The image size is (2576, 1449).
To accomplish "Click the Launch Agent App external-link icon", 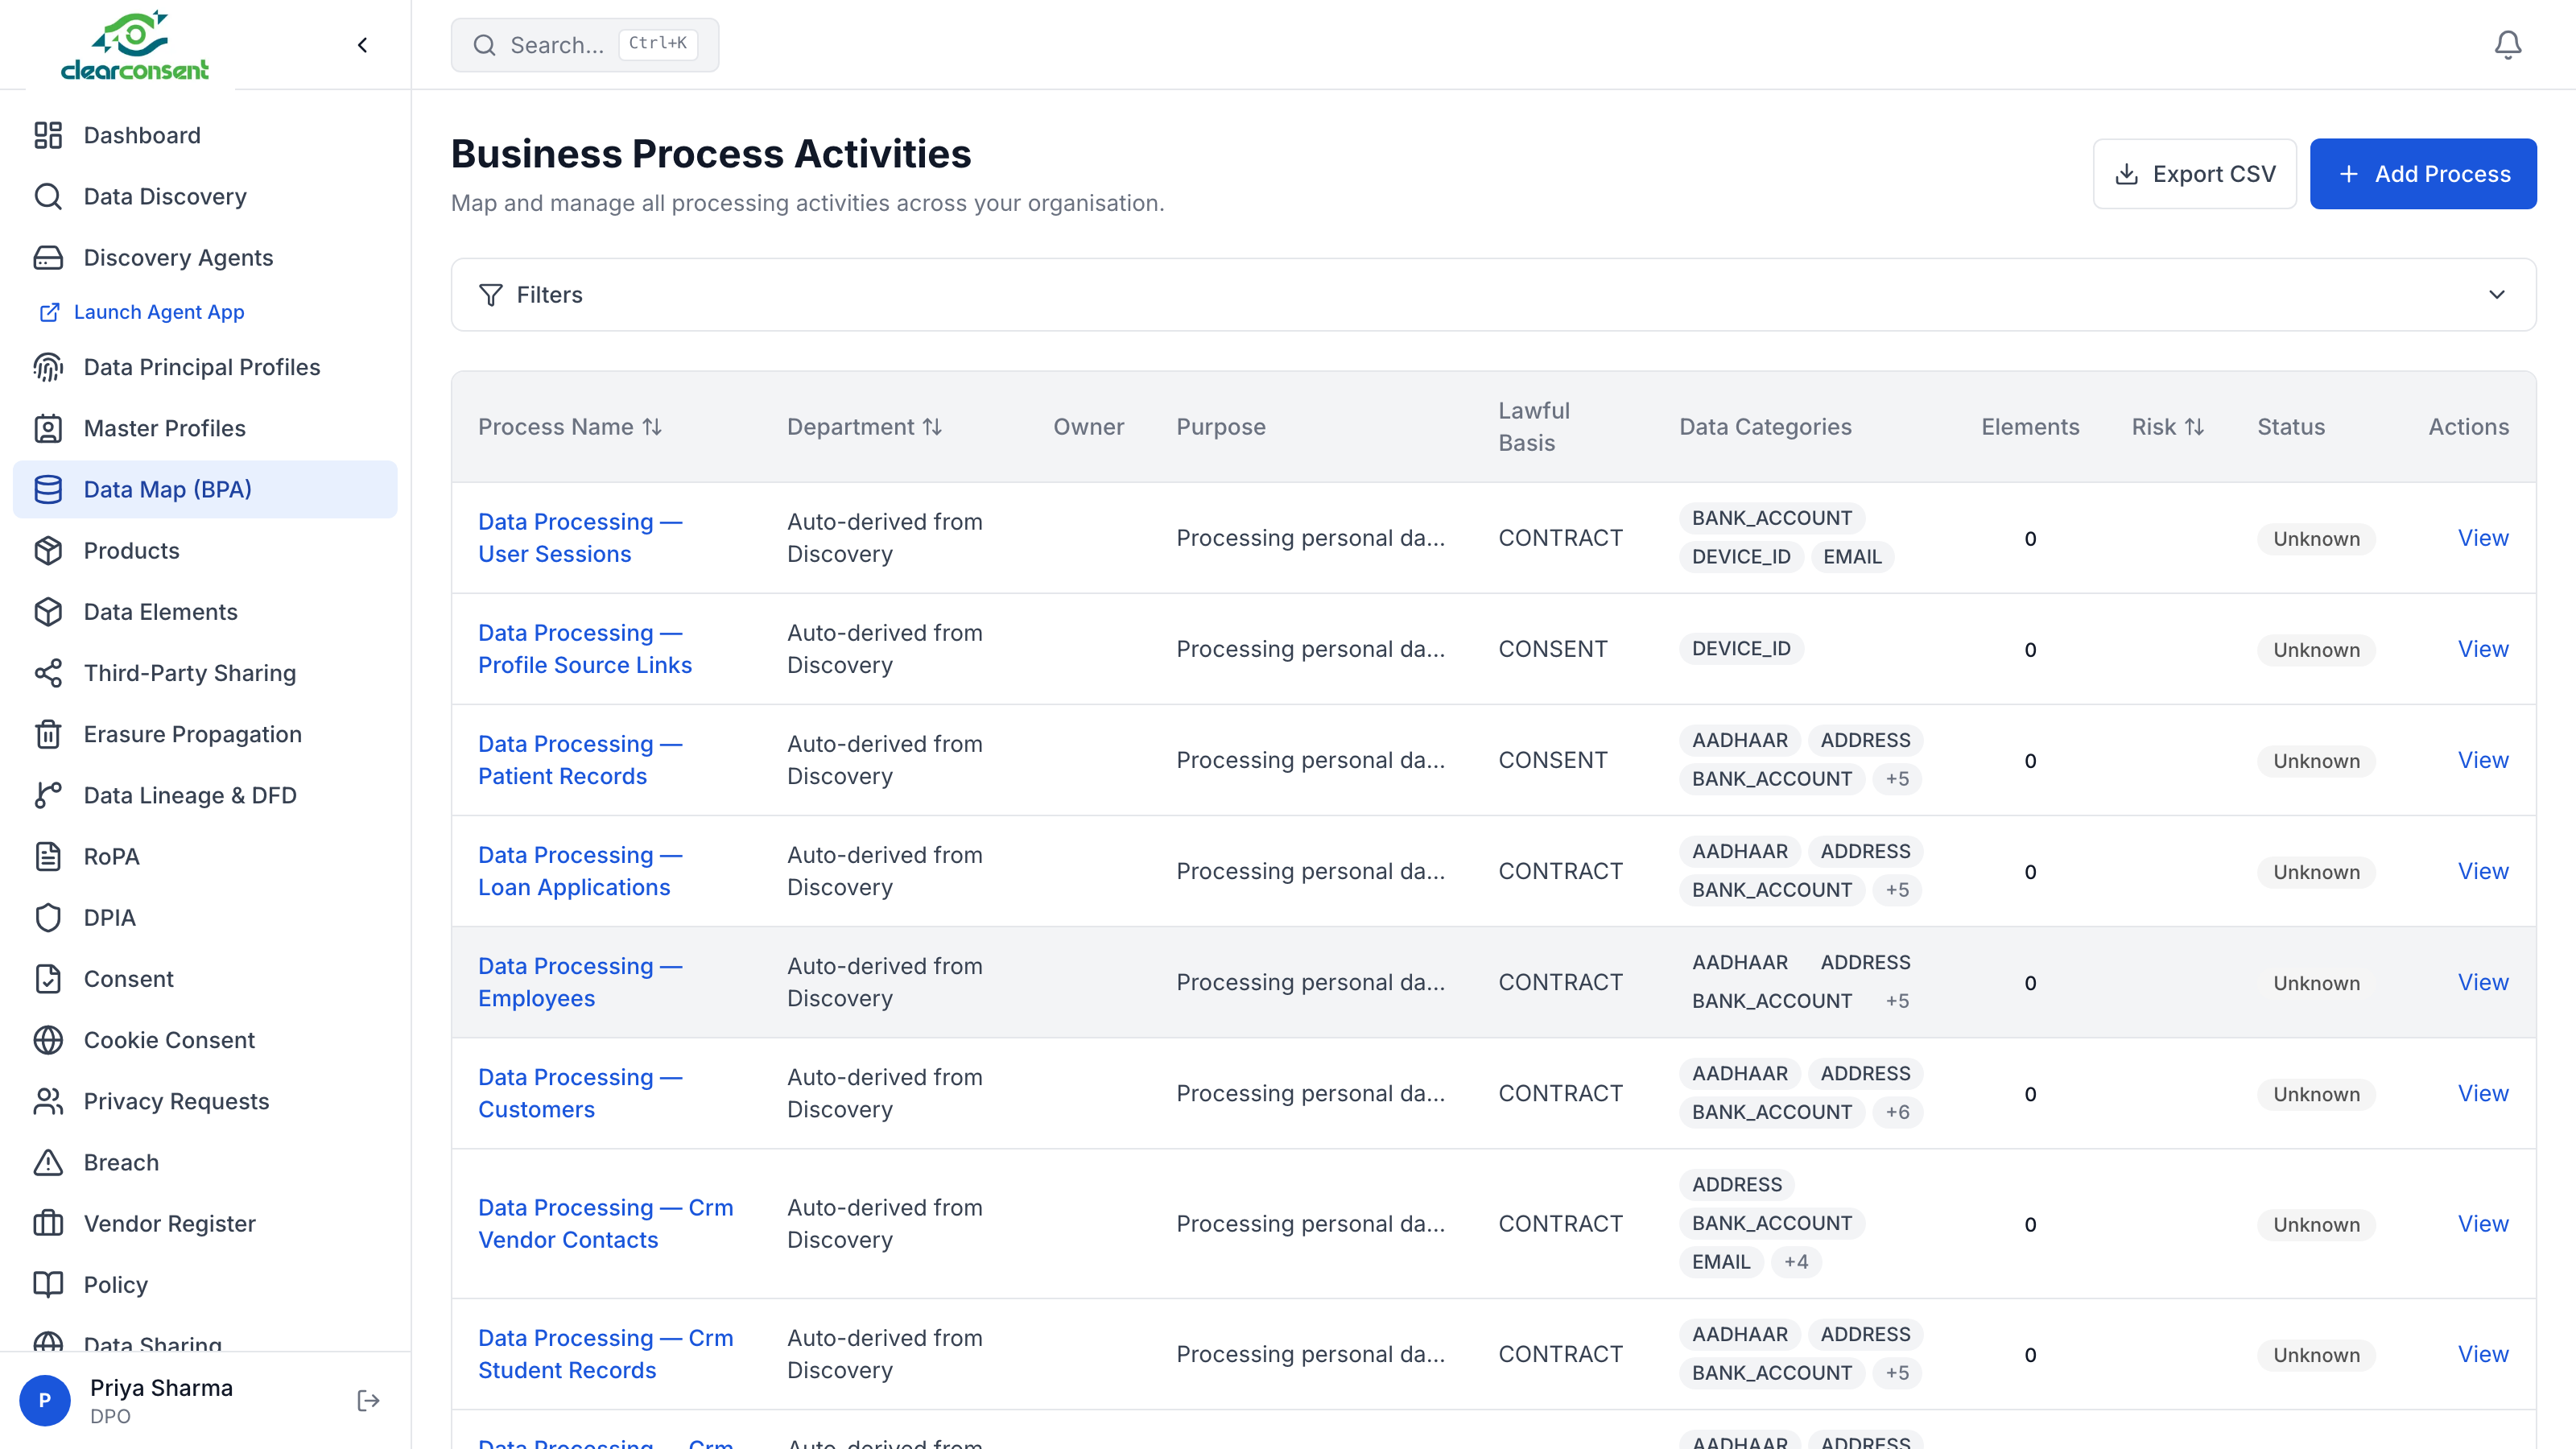I will click(x=49, y=312).
